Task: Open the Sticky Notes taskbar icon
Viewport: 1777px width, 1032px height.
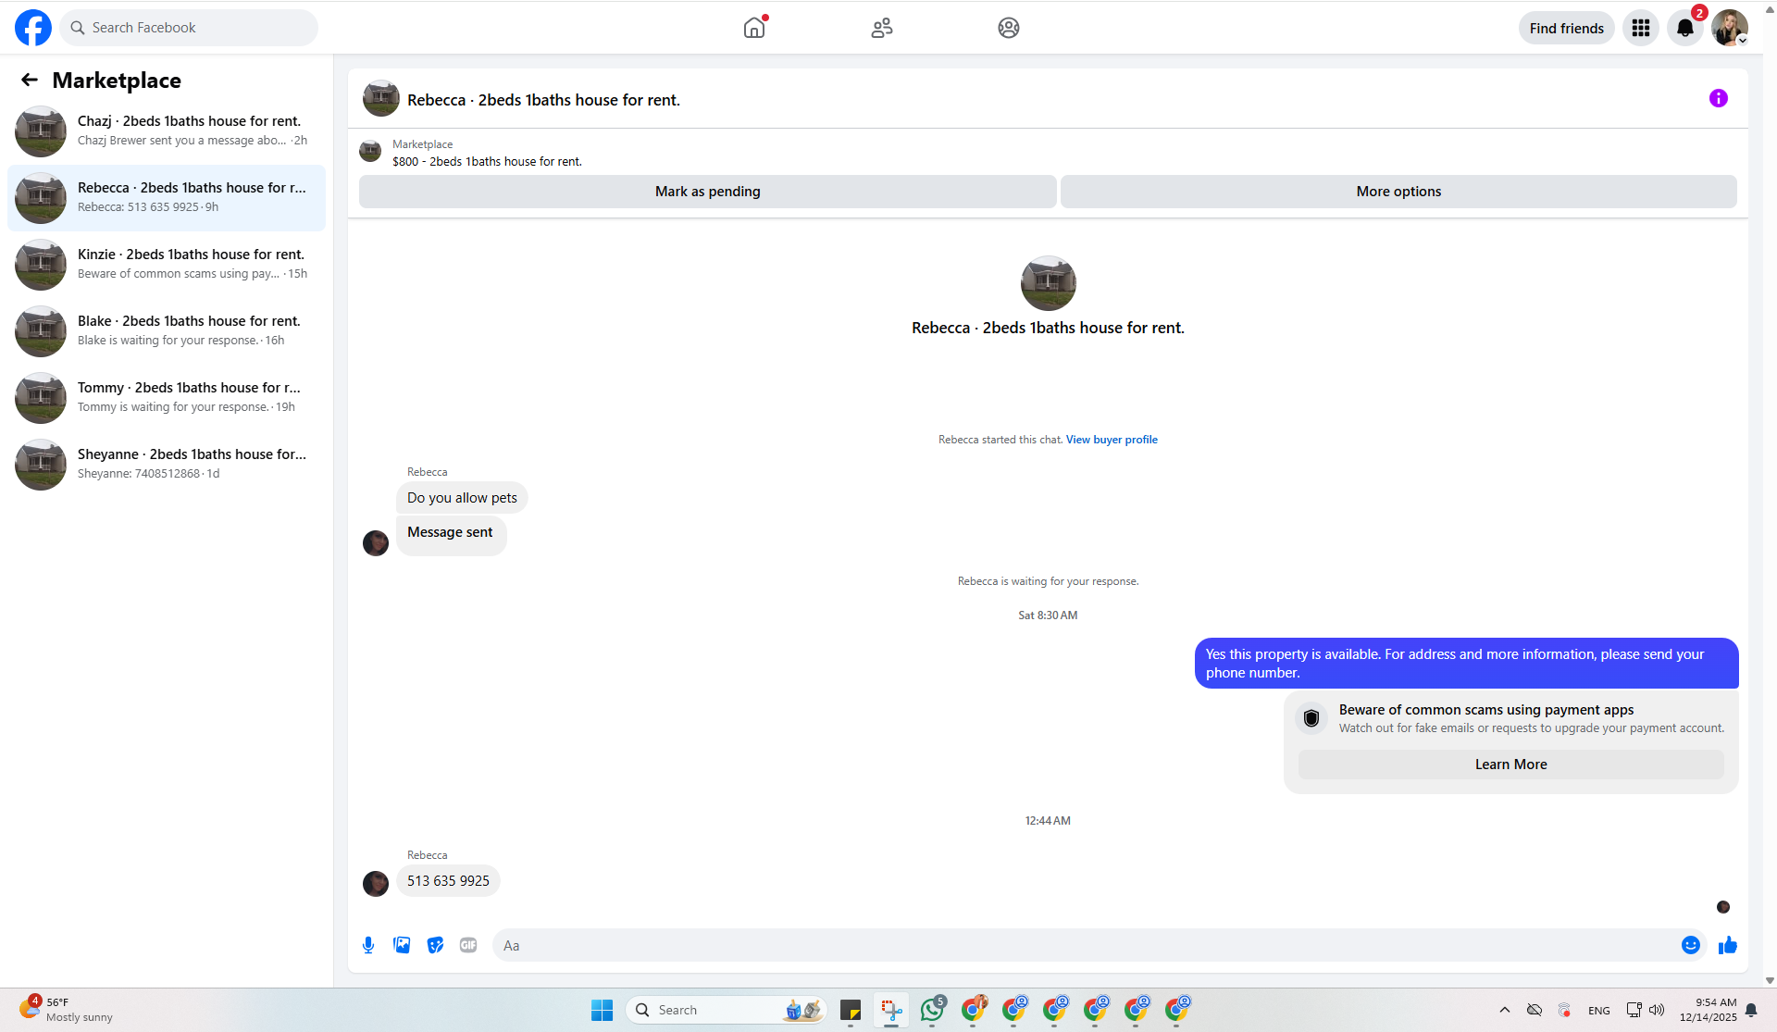Action: (x=851, y=1010)
